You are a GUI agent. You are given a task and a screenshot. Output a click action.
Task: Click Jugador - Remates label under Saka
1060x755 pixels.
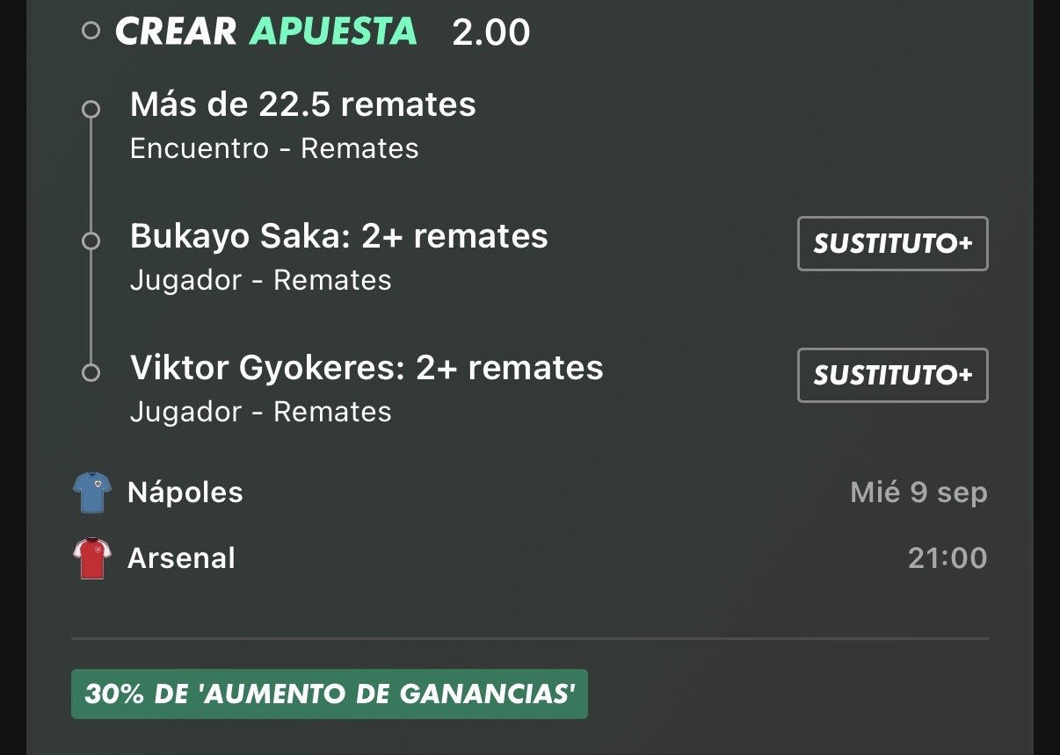[x=261, y=280]
